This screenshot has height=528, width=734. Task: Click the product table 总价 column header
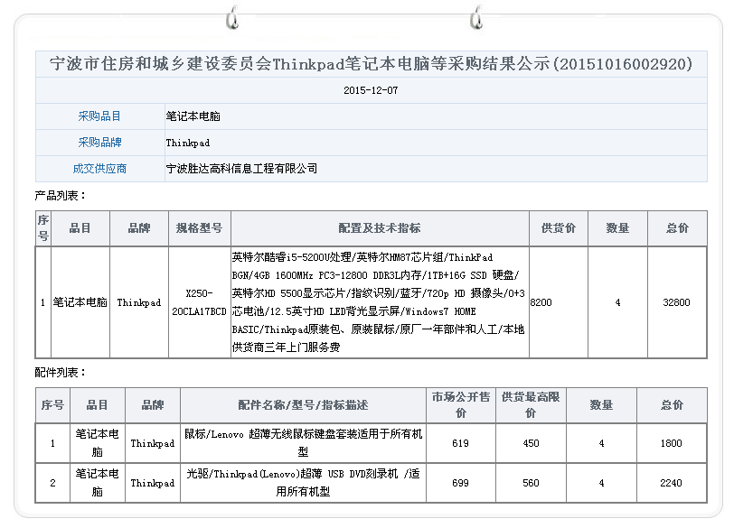click(677, 228)
